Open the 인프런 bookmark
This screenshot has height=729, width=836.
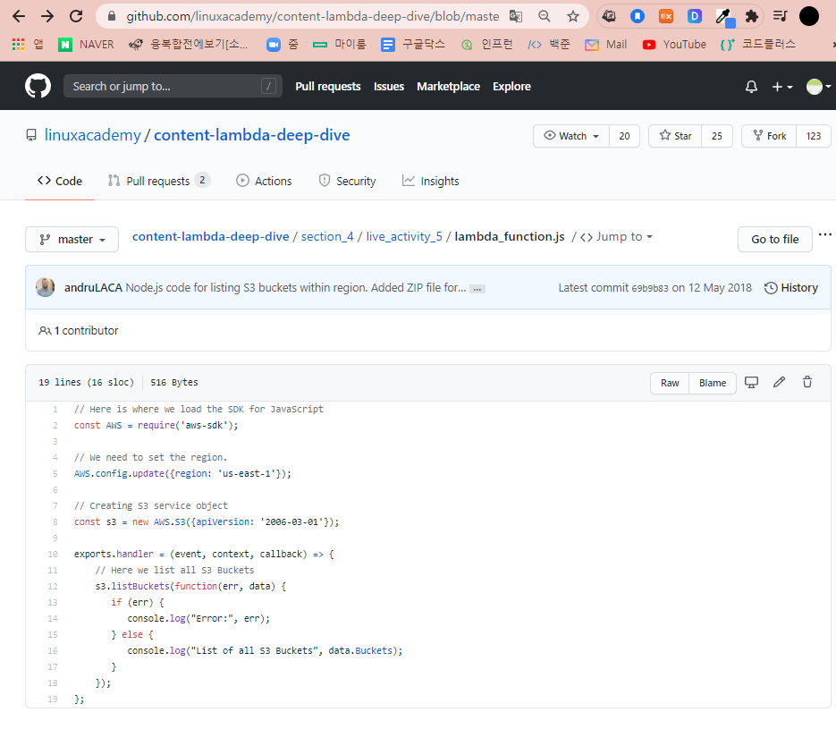point(486,44)
